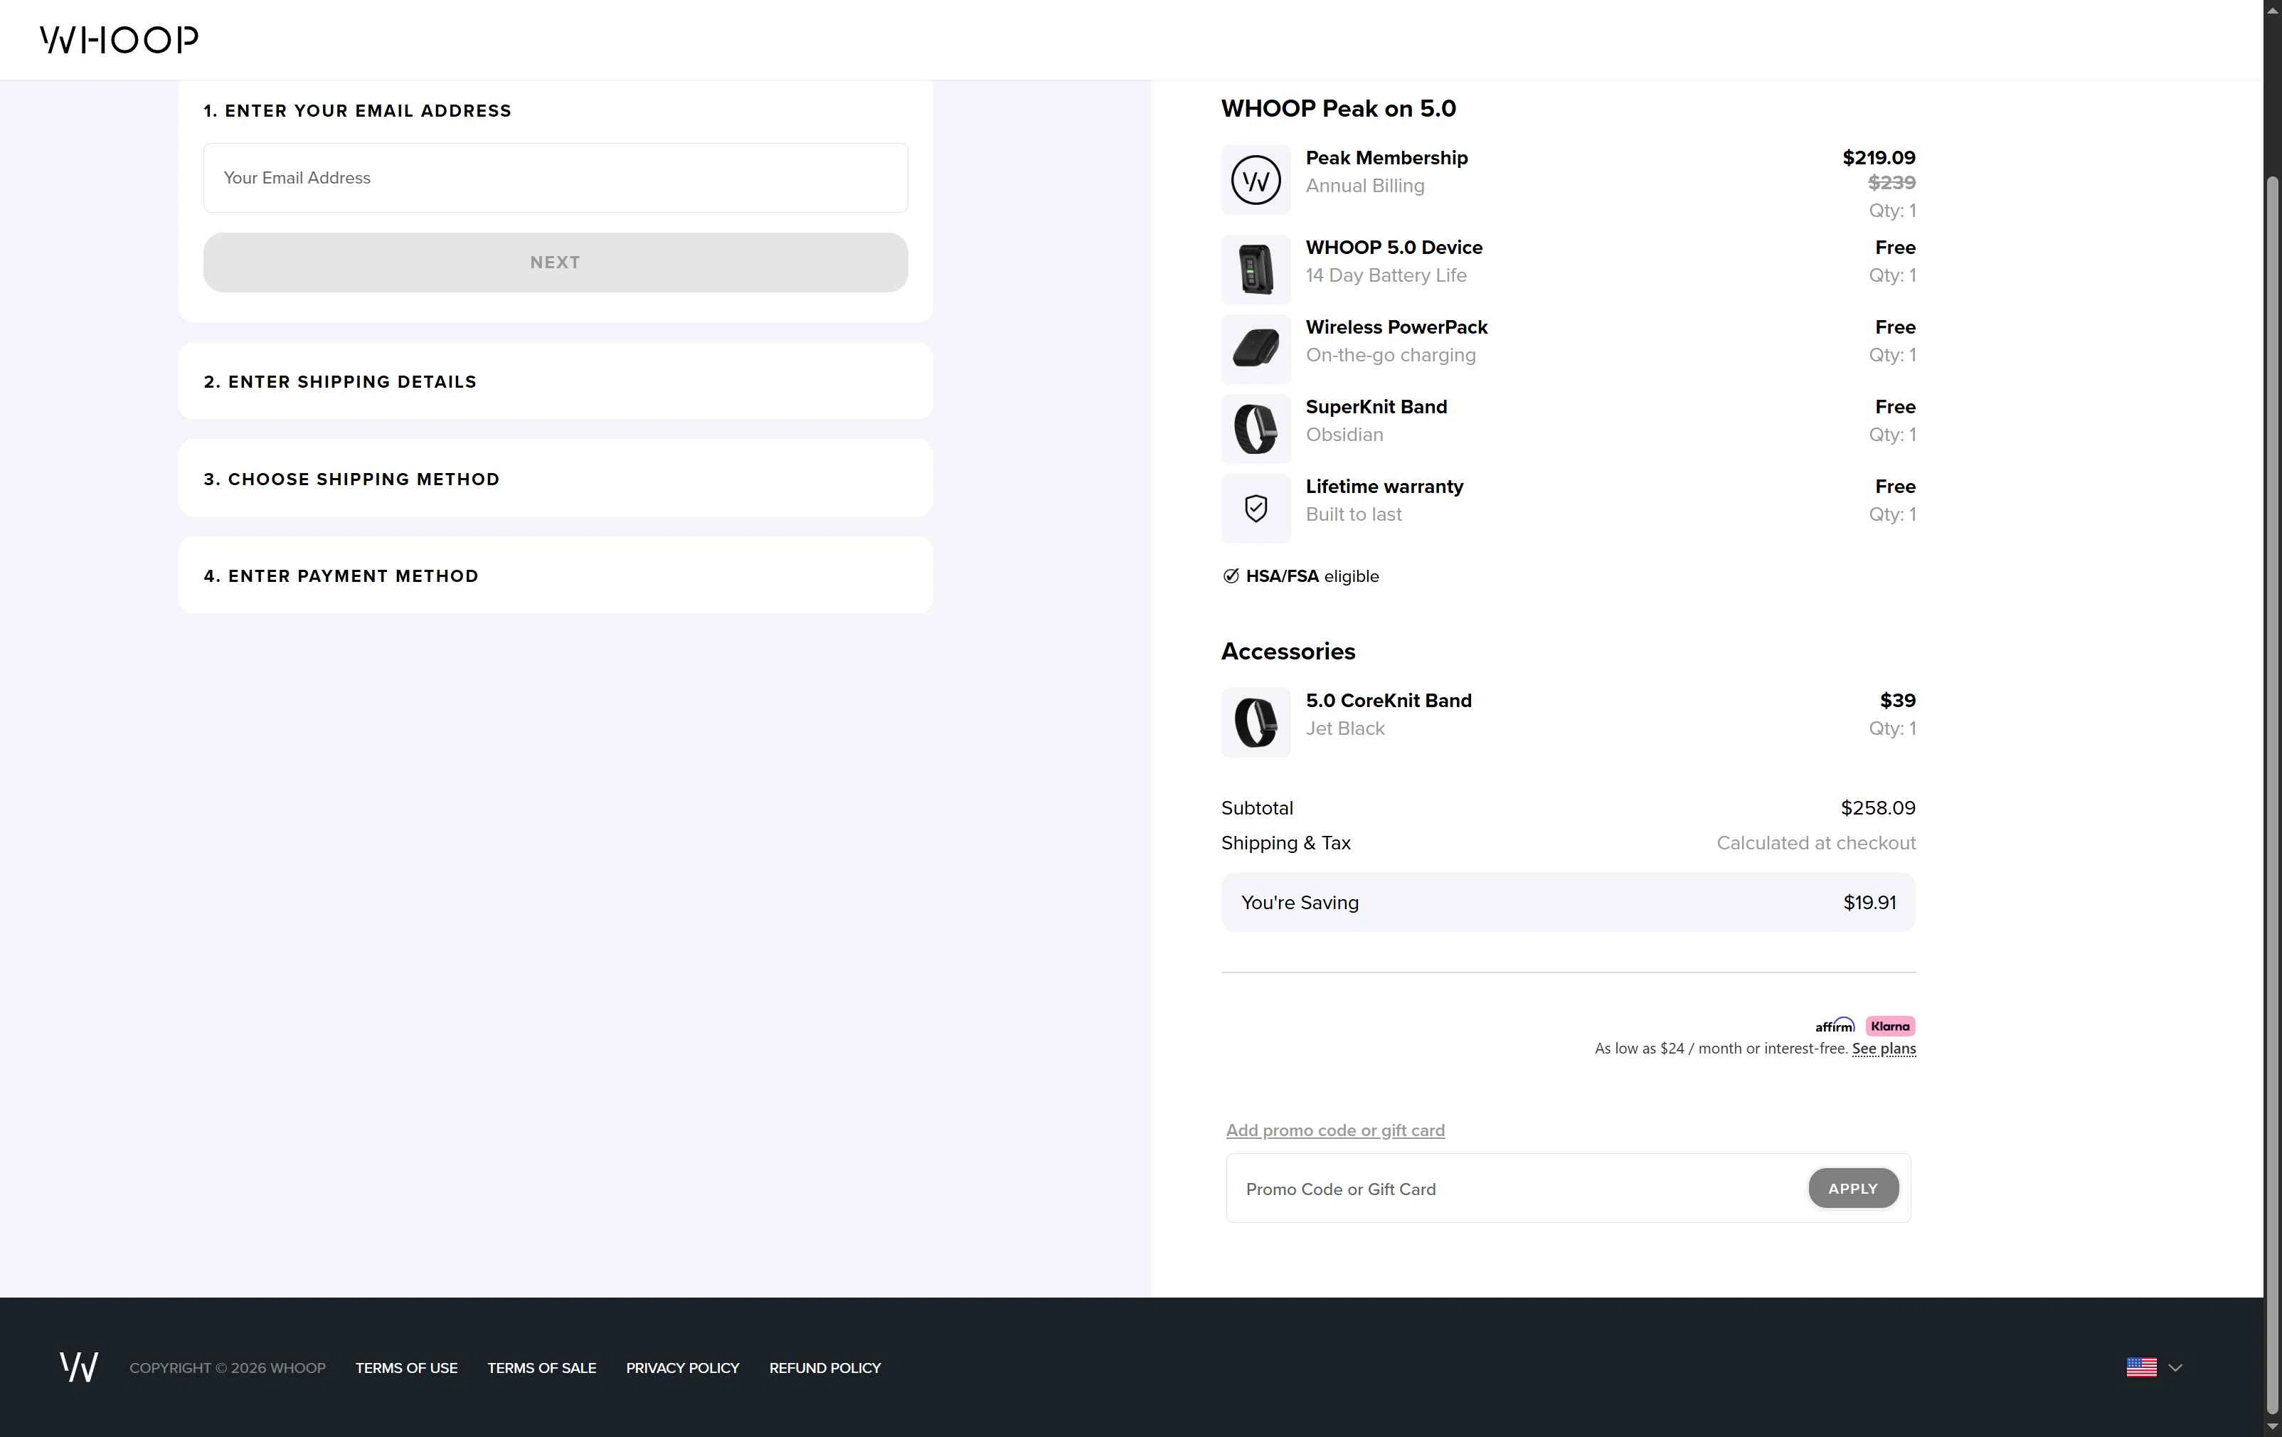The width and height of the screenshot is (2282, 1437).
Task: Expand the Enter Shipping Details step
Action: point(556,381)
